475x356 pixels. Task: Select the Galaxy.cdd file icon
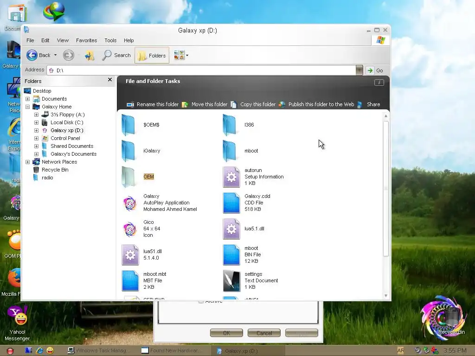tap(231, 203)
